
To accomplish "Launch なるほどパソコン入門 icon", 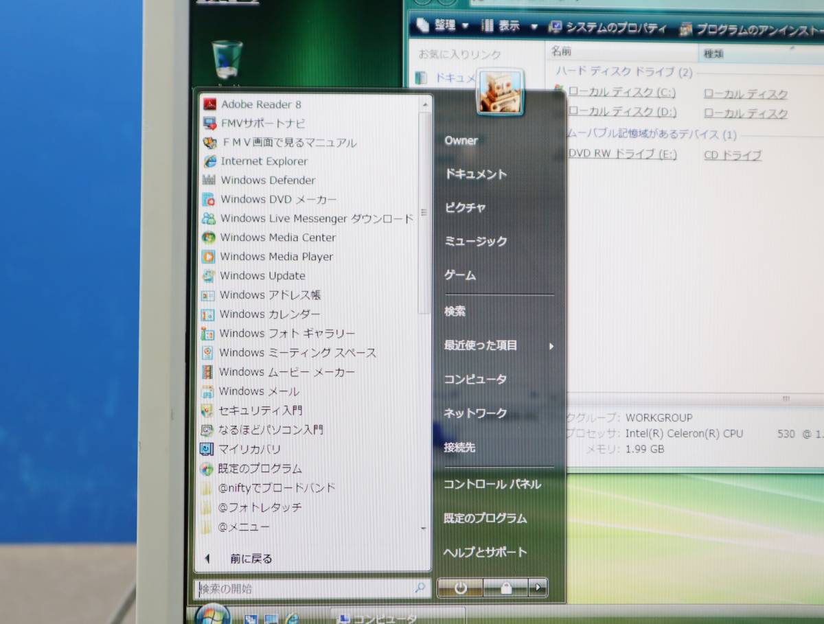I will click(x=207, y=430).
